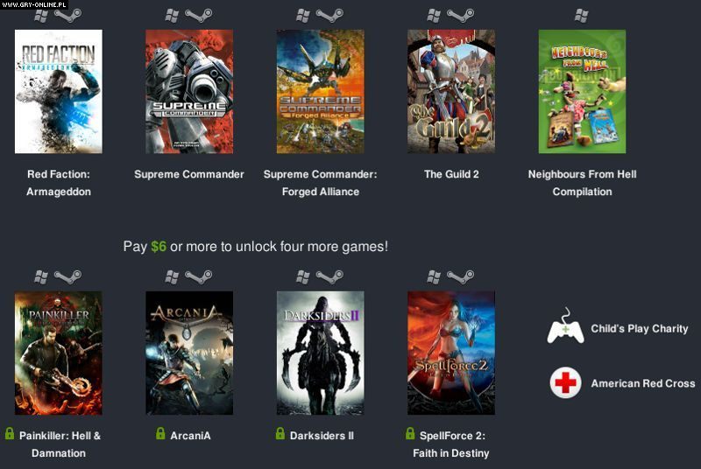
Task: Click the Steam icon above Painkiller cover
Action: pos(67,277)
